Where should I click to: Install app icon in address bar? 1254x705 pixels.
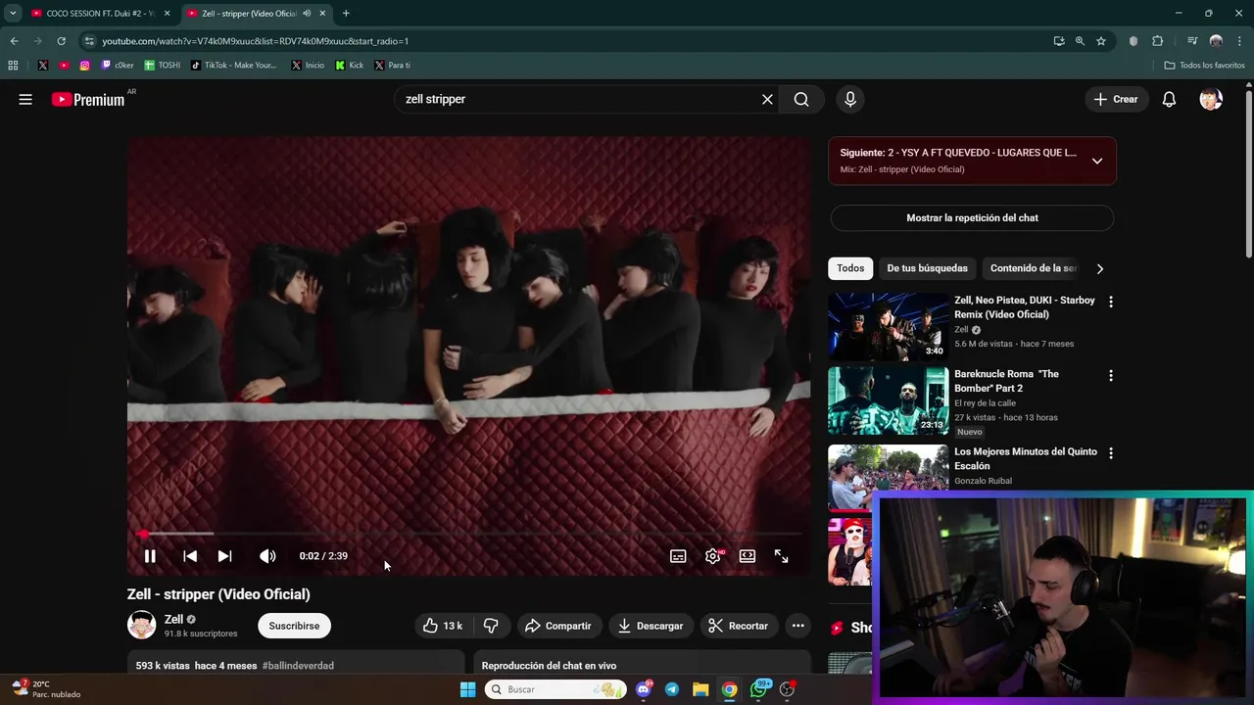pos(1059,41)
